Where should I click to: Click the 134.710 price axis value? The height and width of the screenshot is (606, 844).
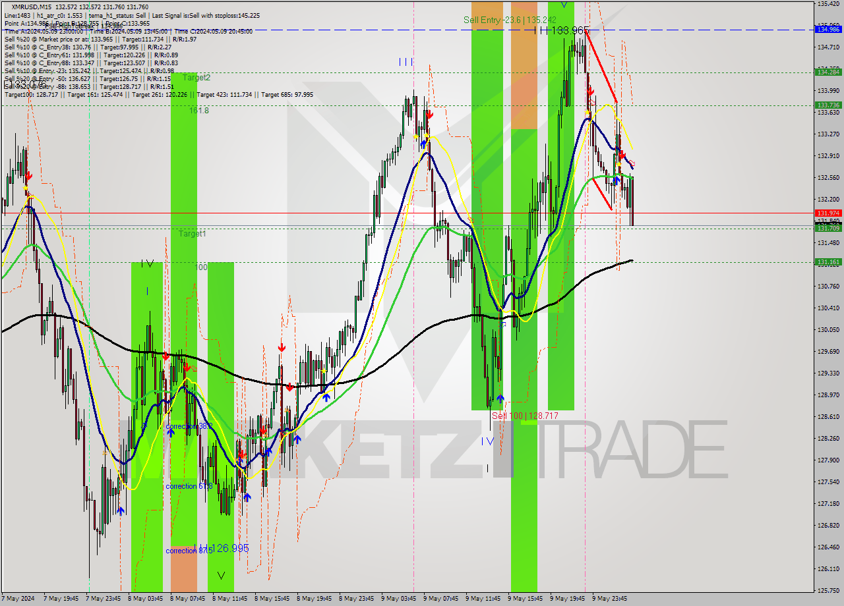point(828,47)
